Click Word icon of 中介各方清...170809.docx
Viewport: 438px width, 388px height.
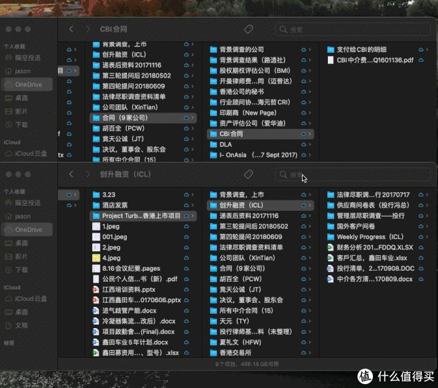330,279
